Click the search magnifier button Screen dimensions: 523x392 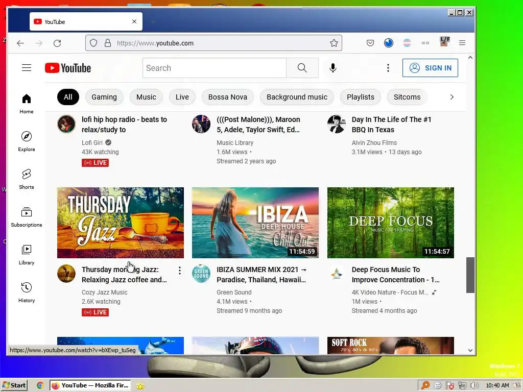tap(302, 68)
